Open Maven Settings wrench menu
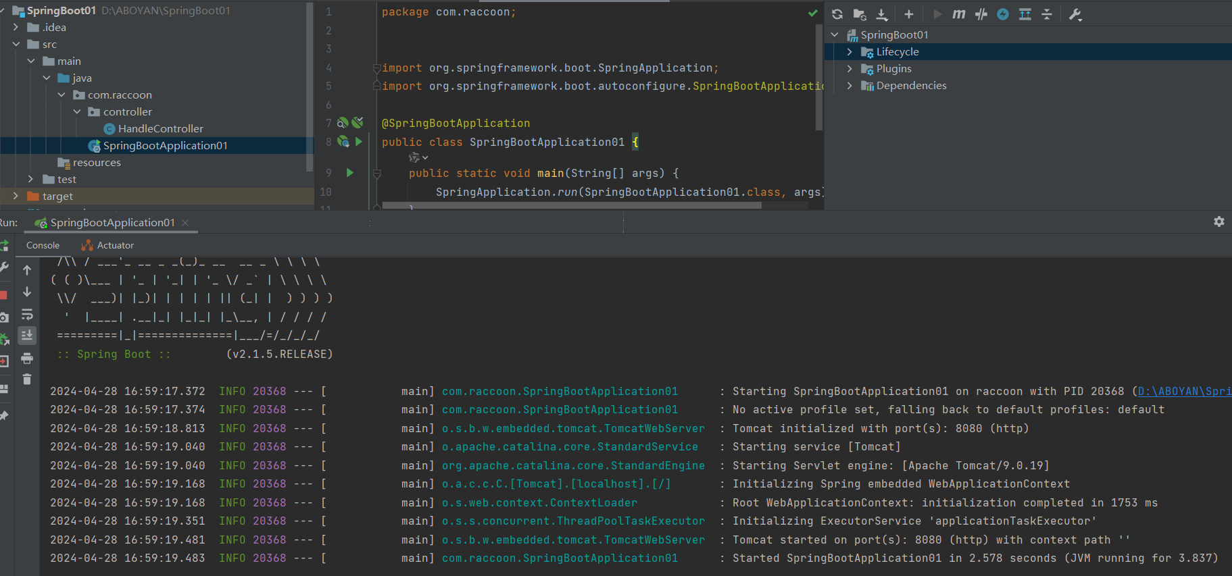Viewport: 1232px width, 576px height. tap(1075, 14)
